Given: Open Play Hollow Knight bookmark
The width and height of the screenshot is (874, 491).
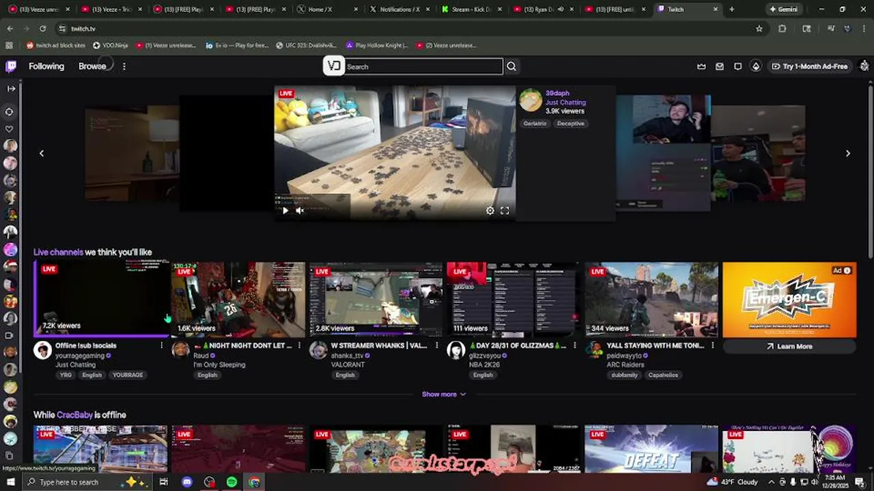Looking at the screenshot, I should pyautogui.click(x=377, y=45).
